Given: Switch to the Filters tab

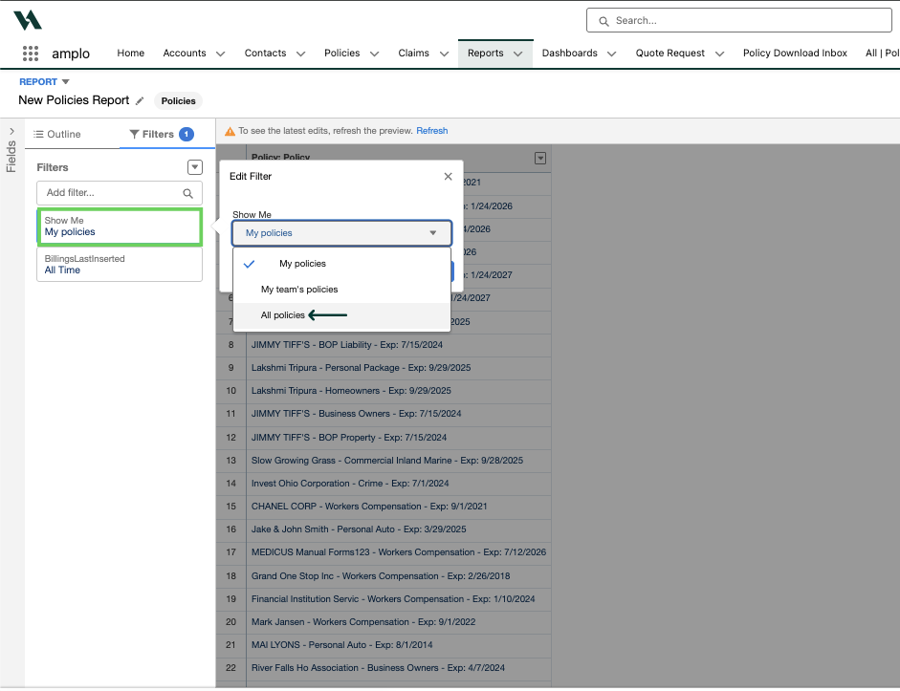Looking at the screenshot, I should (x=162, y=134).
